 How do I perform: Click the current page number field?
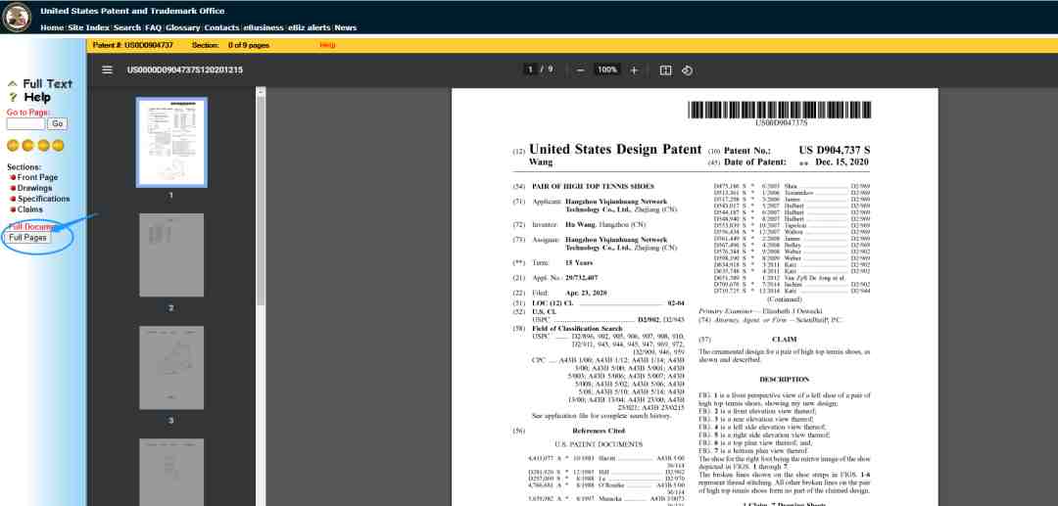[530, 69]
